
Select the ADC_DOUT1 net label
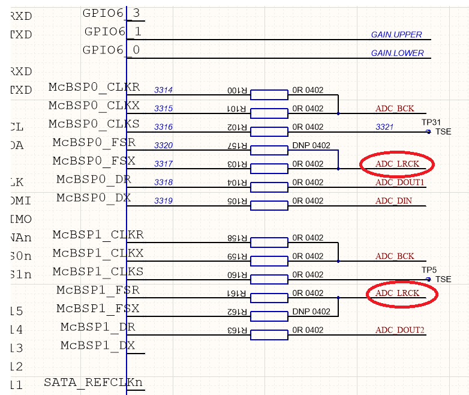400,182
